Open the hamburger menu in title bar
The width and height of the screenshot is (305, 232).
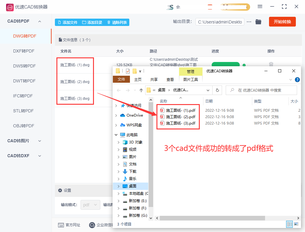click(x=260, y=7)
